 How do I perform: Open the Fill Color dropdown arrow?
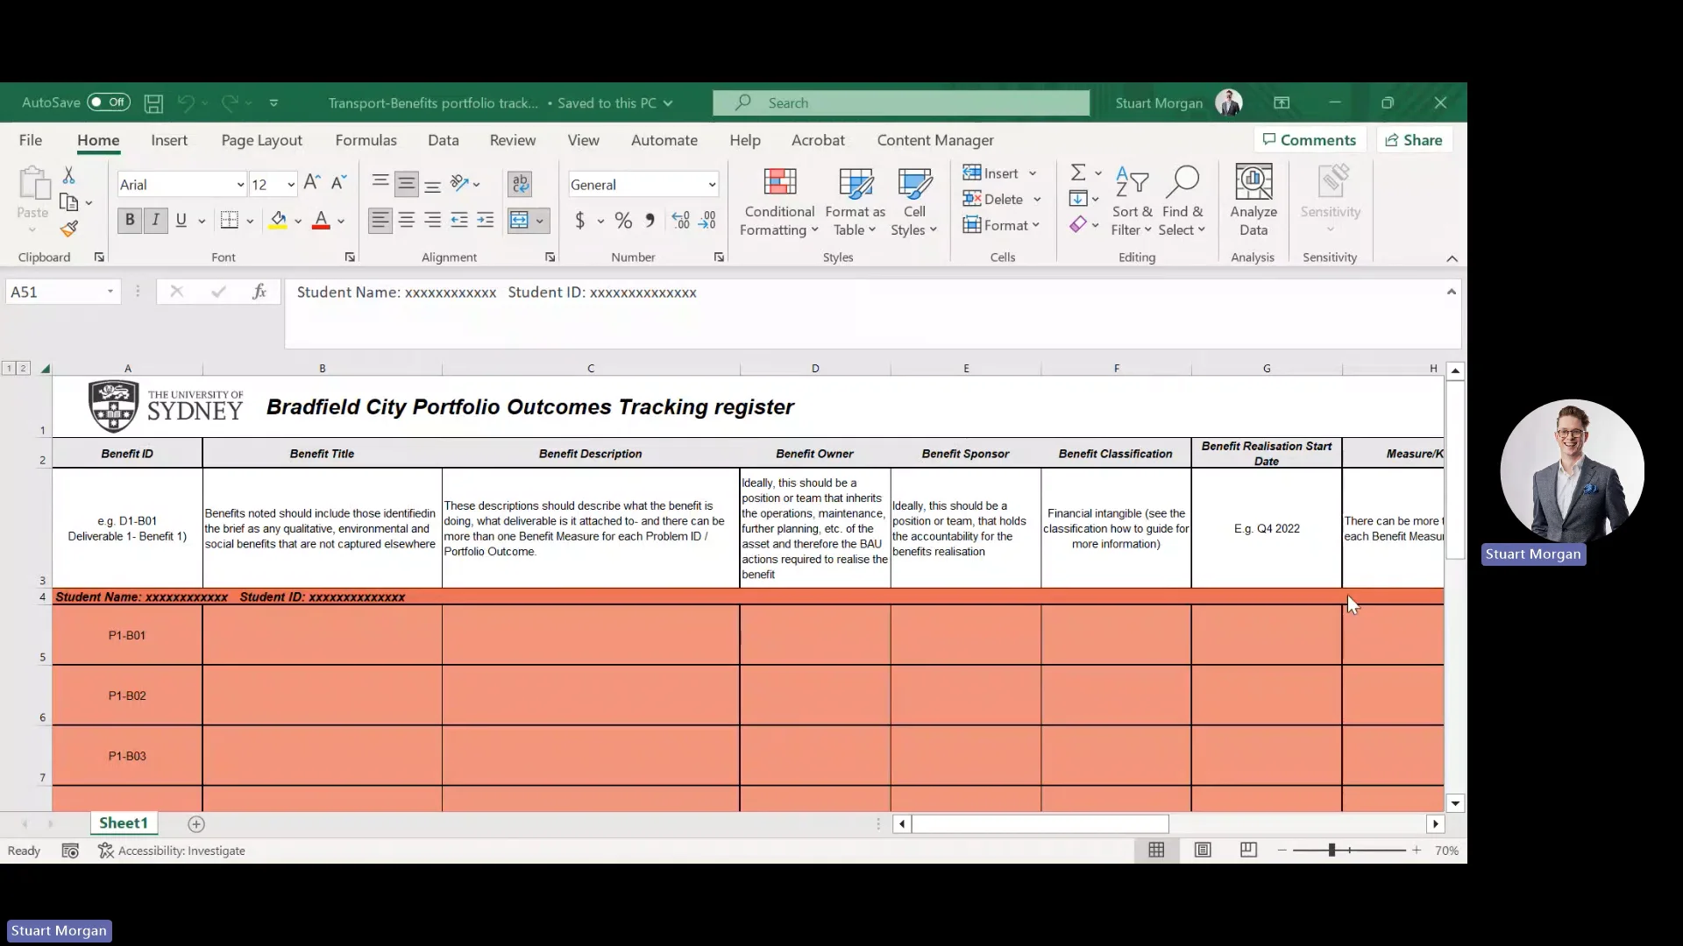pyautogui.click(x=297, y=220)
